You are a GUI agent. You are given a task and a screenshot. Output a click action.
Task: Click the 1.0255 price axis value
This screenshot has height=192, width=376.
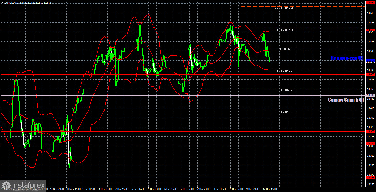pos(371,184)
